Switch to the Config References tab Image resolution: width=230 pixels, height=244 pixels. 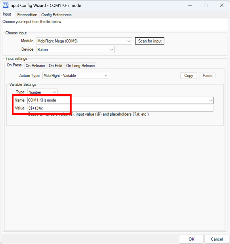pos(56,15)
